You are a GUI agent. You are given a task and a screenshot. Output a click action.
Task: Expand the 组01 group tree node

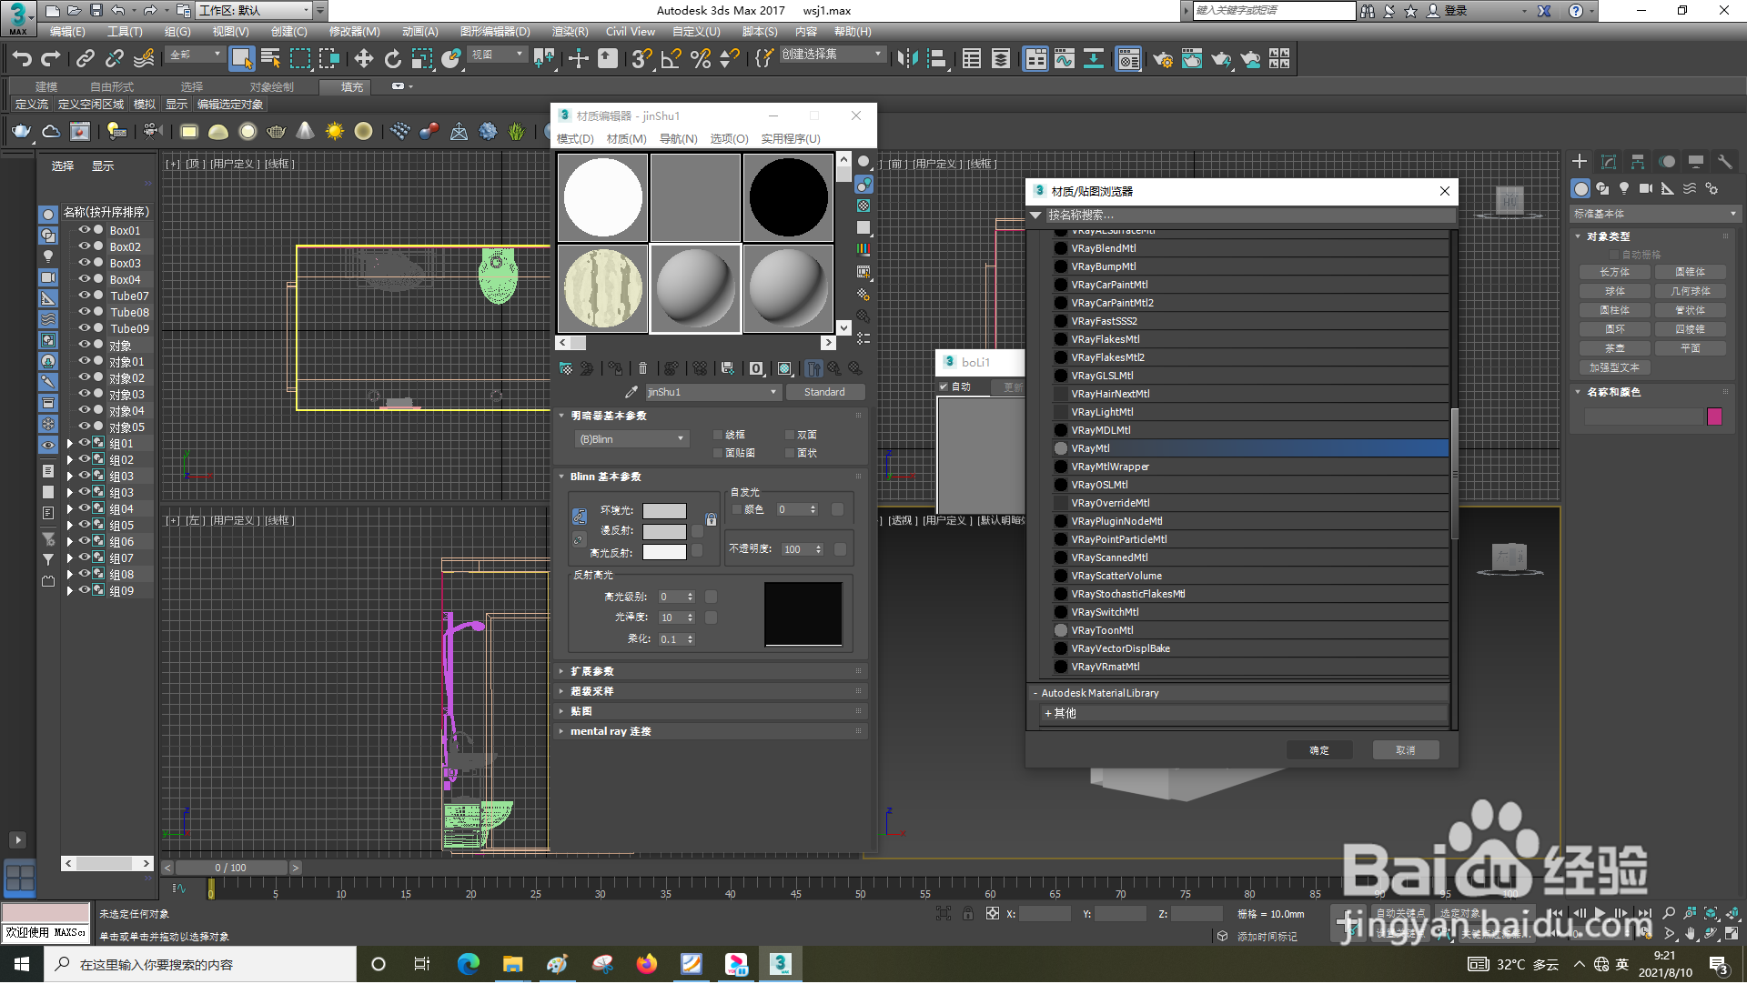70,444
